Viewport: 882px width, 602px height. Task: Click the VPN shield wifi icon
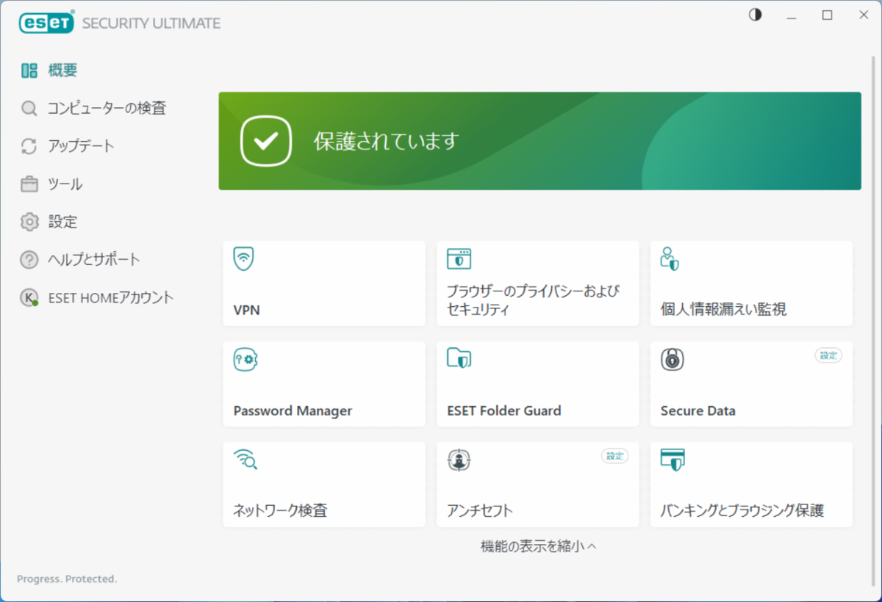244,259
